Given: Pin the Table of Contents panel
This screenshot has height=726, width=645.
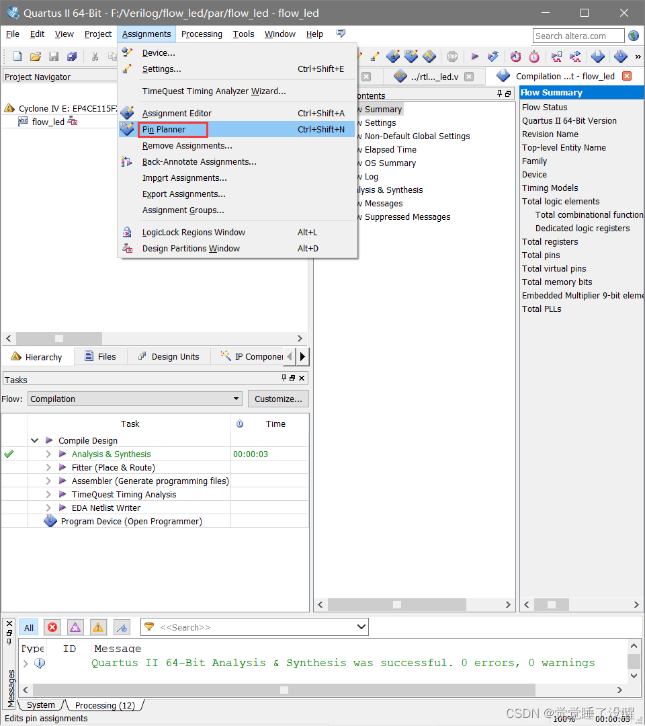Looking at the screenshot, I should 499,93.
